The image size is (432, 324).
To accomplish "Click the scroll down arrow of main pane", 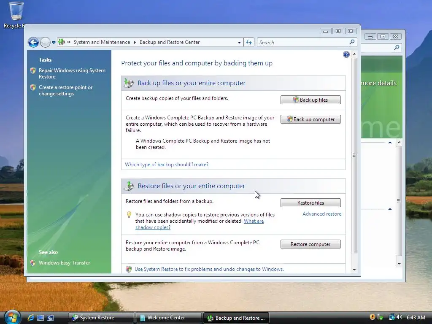I will [x=354, y=270].
